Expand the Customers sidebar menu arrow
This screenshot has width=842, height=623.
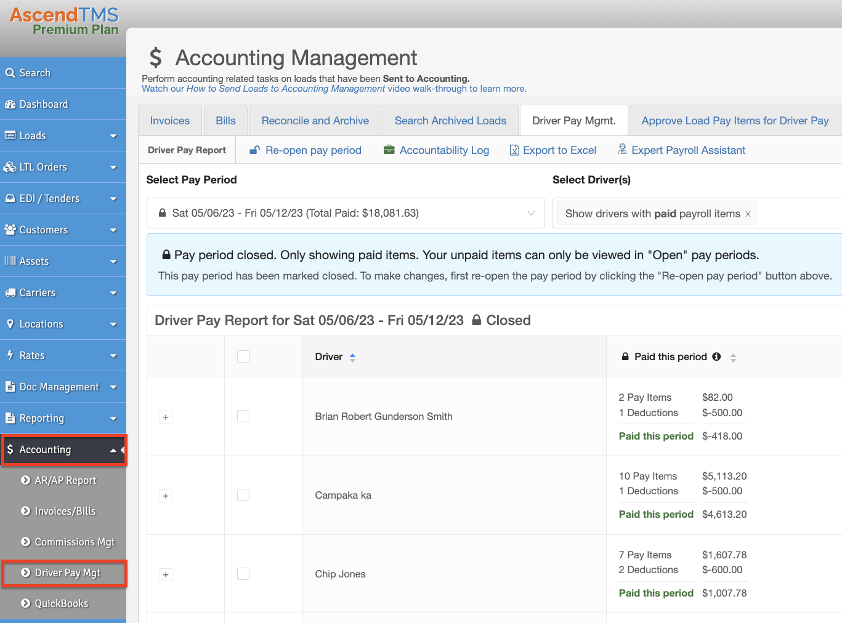tap(113, 230)
